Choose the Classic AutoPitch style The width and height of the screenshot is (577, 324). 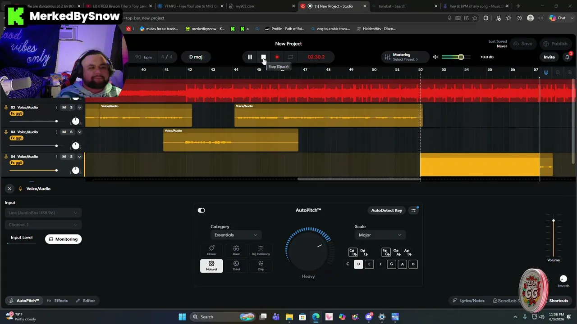211,250
